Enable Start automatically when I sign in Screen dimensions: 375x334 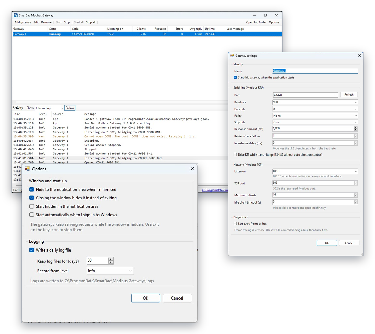pos(31,215)
